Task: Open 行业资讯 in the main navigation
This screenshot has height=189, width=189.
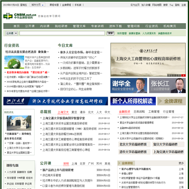Action: [152, 26]
